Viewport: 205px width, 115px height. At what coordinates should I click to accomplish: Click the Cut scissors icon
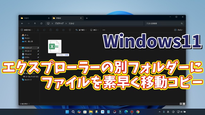click(x=38, y=30)
